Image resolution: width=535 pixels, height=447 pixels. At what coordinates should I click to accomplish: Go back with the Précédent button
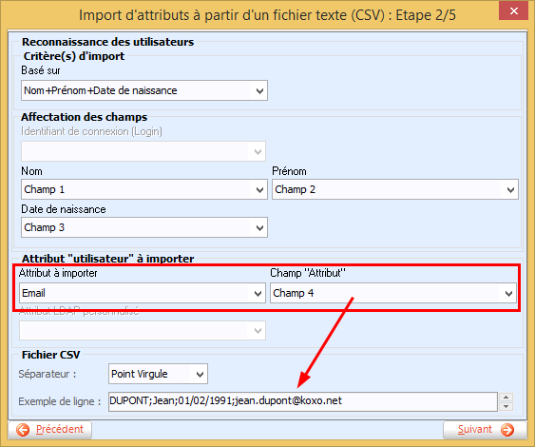click(x=49, y=430)
